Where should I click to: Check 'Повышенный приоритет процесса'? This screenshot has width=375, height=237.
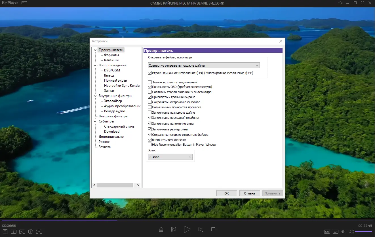[150, 107]
